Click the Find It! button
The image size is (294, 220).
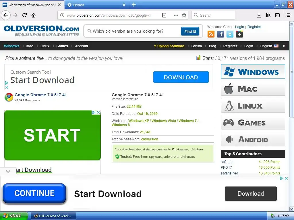pyautogui.click(x=190, y=31)
